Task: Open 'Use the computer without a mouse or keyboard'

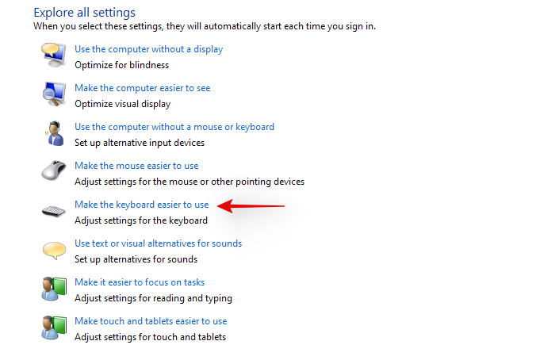Action: tap(174, 127)
